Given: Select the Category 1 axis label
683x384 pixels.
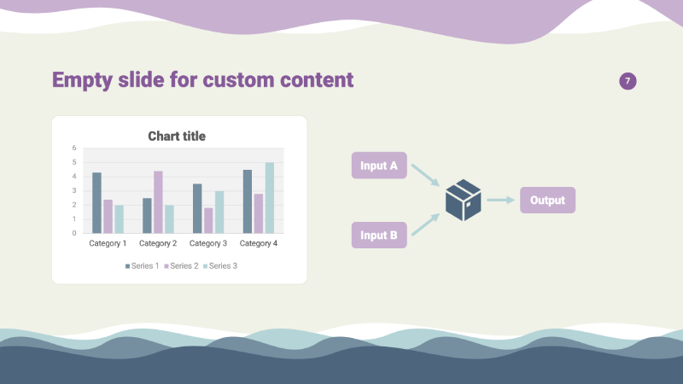Looking at the screenshot, I should 108,244.
